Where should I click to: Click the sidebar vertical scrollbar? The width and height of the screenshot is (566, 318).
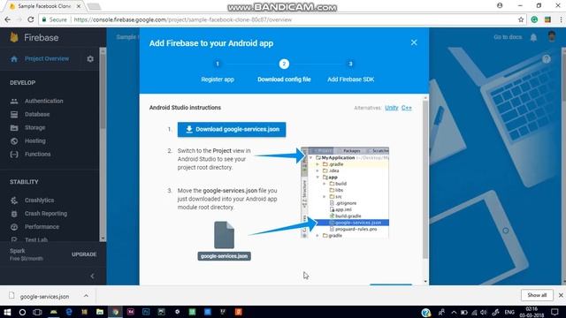click(x=103, y=92)
